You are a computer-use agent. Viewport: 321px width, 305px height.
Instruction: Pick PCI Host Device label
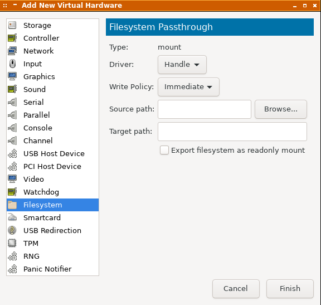tap(52, 166)
